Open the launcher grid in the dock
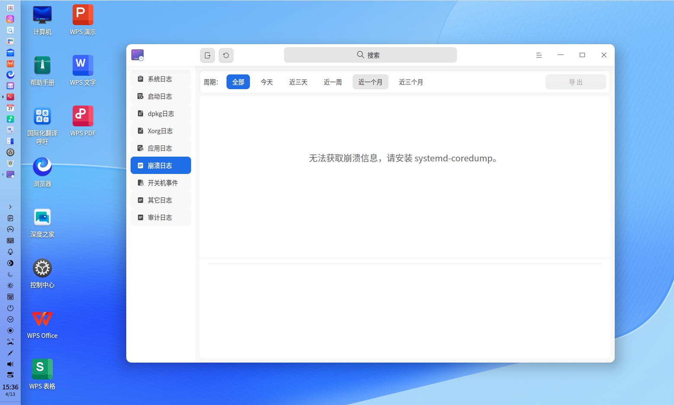Image resolution: width=674 pixels, height=405 pixels. coord(10,8)
